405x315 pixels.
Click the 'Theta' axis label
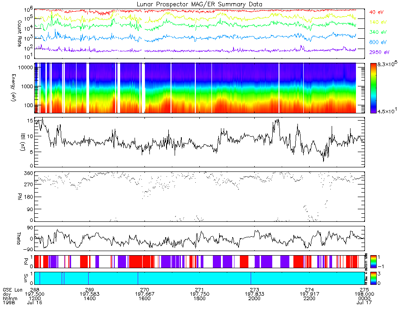coord(18,238)
